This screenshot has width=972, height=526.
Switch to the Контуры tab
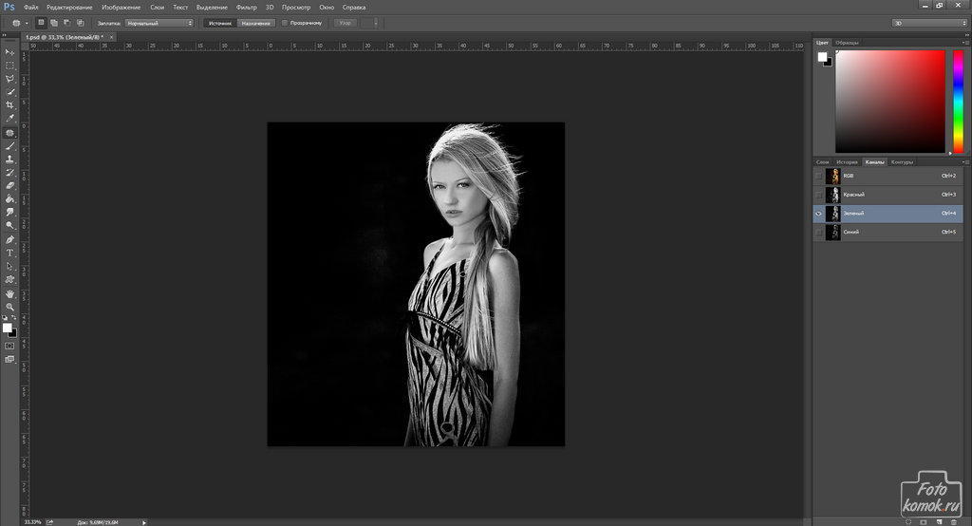pyautogui.click(x=902, y=162)
